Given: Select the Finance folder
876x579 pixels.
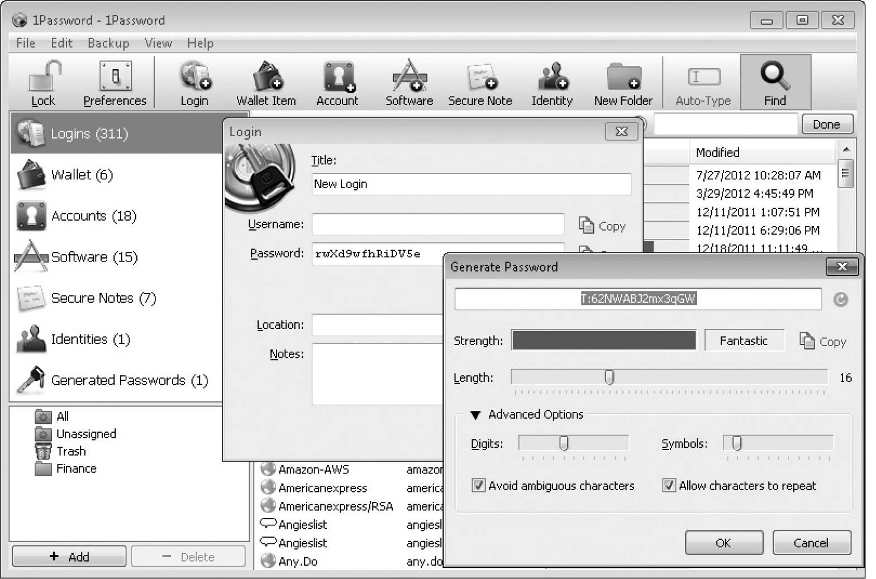Looking at the screenshot, I should (x=66, y=468).
